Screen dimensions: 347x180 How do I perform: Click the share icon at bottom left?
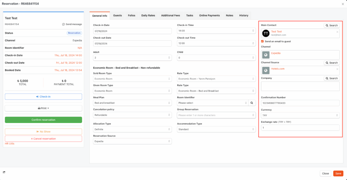4,173
